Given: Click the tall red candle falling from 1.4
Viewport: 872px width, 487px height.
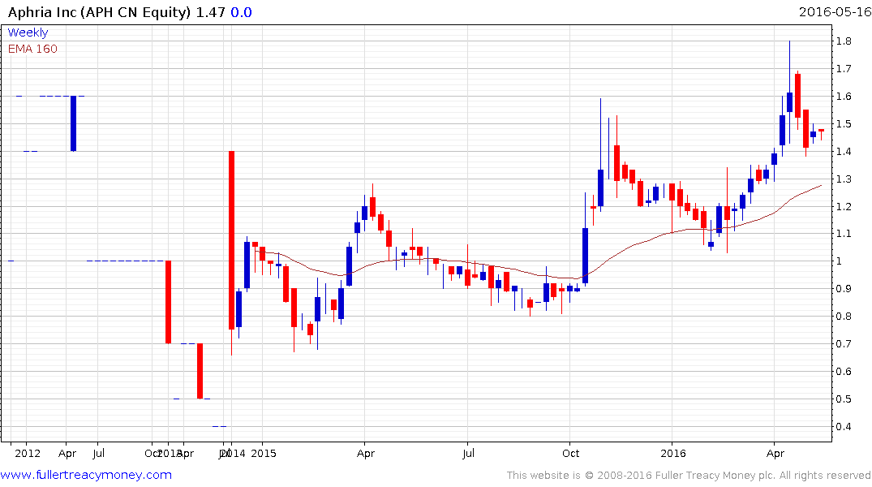Looking at the screenshot, I should tap(231, 240).
